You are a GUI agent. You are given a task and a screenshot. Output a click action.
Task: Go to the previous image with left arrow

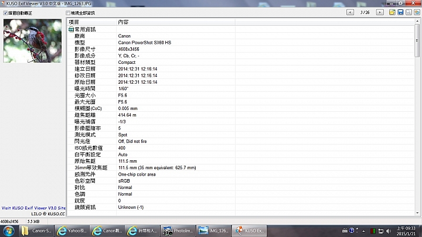point(350,12)
